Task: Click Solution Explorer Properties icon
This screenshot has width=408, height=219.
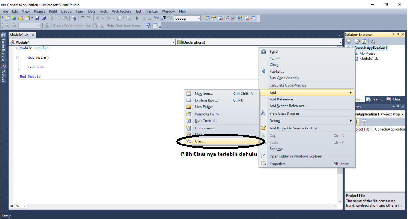Action: coord(349,41)
